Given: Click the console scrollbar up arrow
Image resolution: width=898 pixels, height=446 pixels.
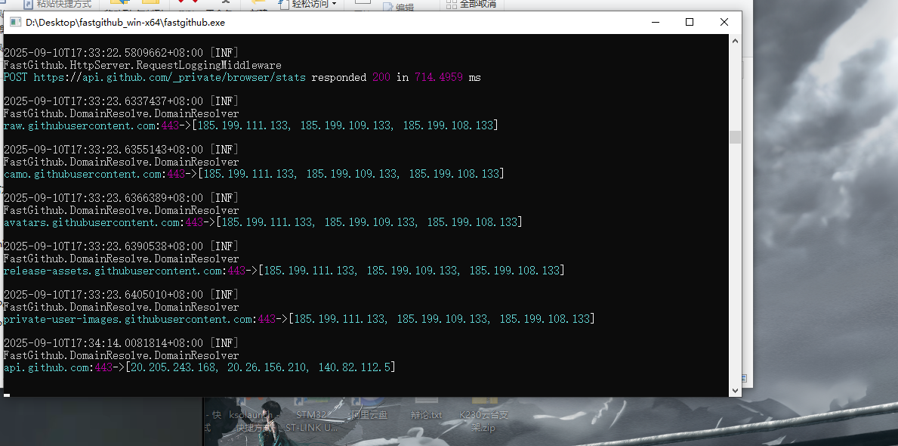Looking at the screenshot, I should point(735,41).
